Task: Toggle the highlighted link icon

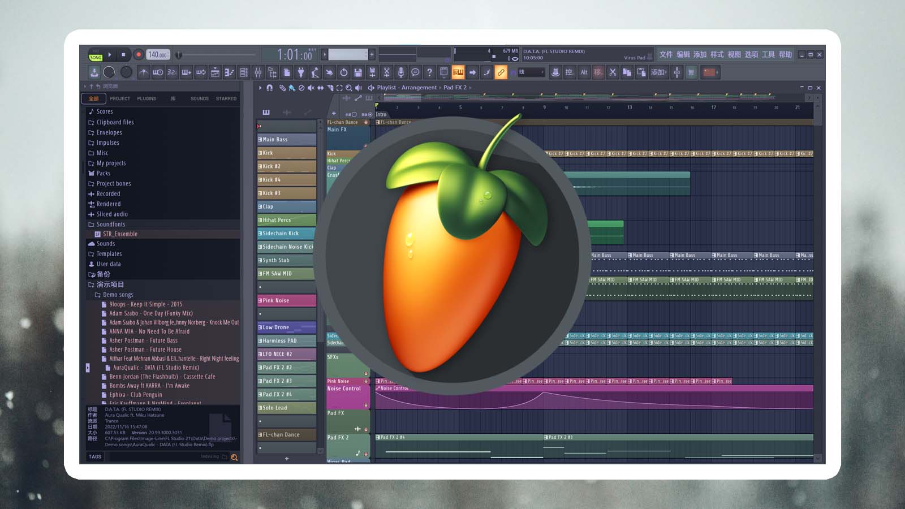Action: coord(501,72)
